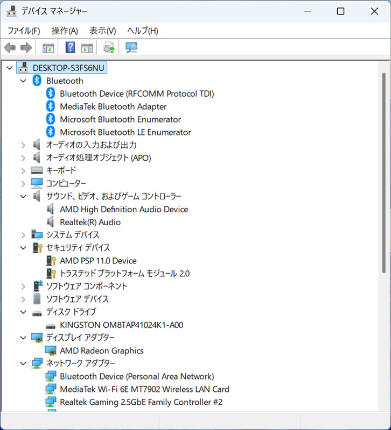Viewport: 391px width, 430px height.
Task: Select Realtek Gaming 2.5GbE Family Controller #2
Action: tap(141, 402)
